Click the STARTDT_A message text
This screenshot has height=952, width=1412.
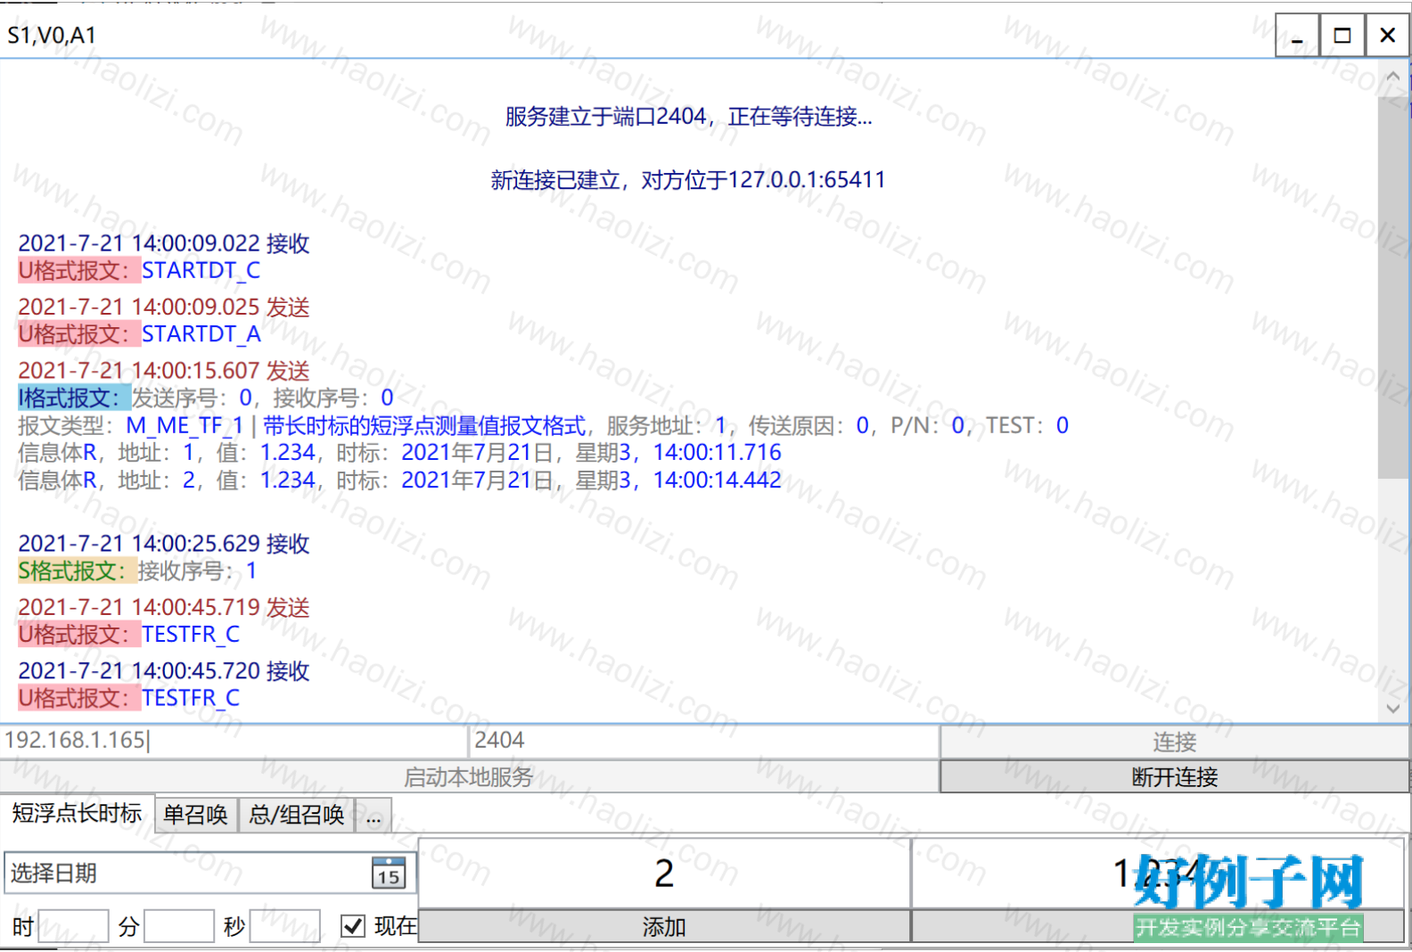coord(201,334)
